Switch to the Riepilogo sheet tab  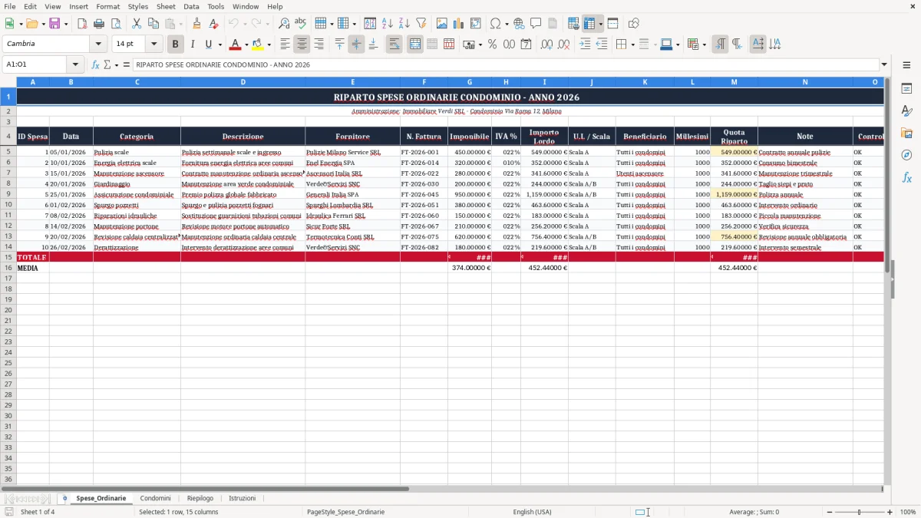(x=200, y=498)
